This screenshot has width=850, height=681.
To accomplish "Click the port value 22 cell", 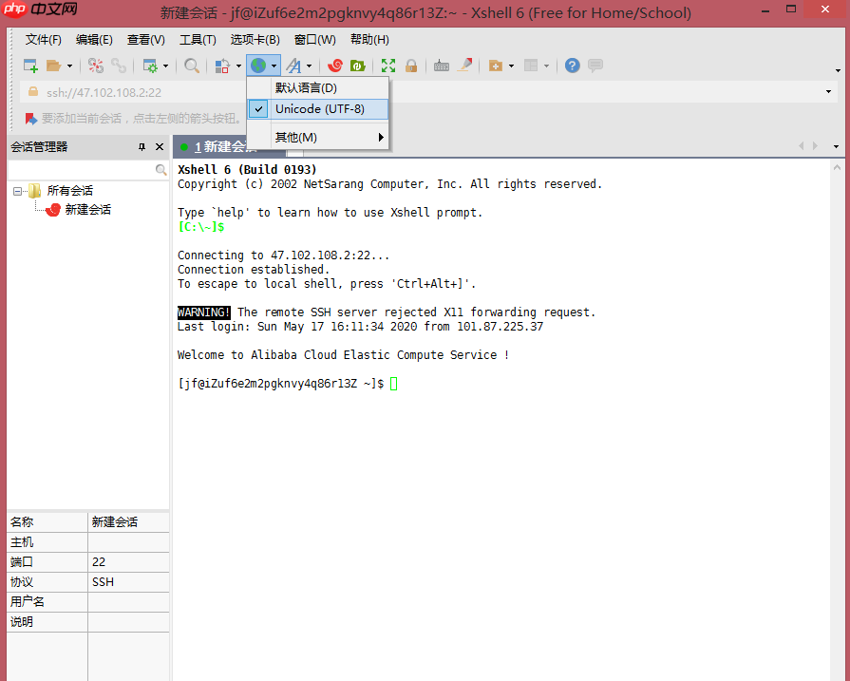I will (x=128, y=562).
